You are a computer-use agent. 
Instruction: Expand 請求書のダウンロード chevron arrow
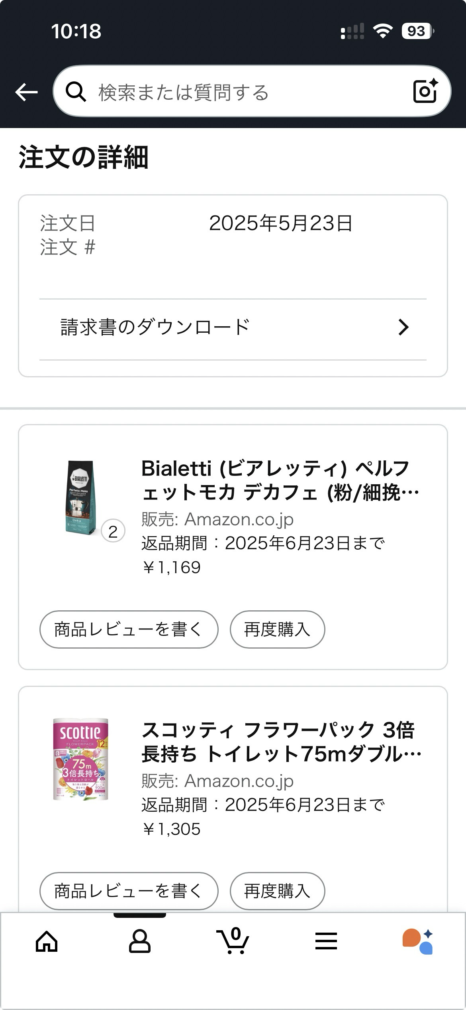pos(403,327)
